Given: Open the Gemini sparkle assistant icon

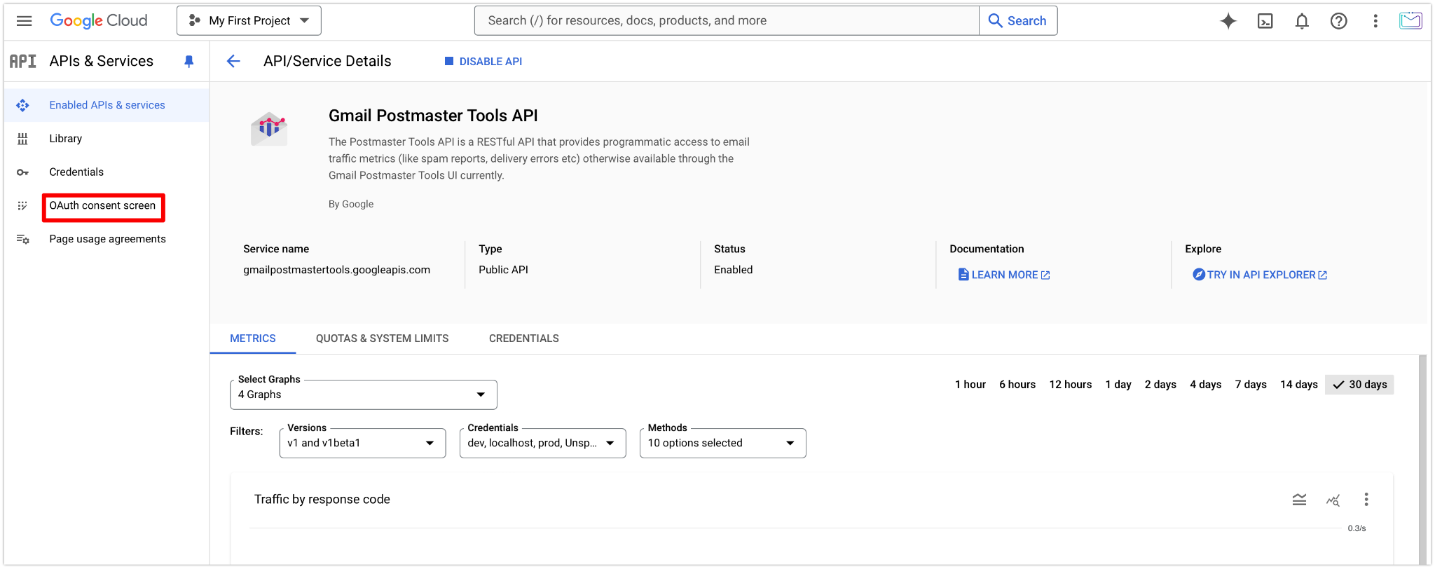Looking at the screenshot, I should coord(1228,21).
